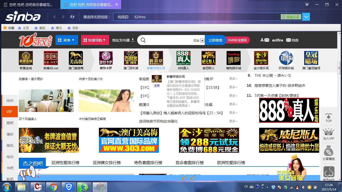Click the 蒙特卡罗 icon
Viewport: 342px width, 192px height.
click(x=106, y=58)
